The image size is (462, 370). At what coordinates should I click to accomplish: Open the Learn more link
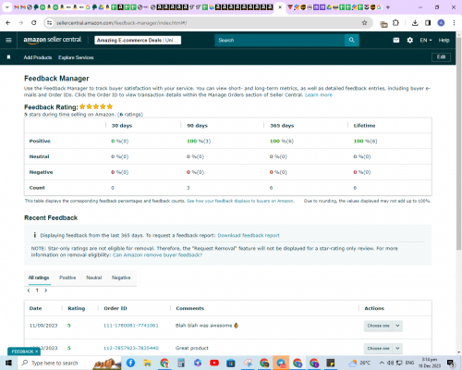click(x=319, y=95)
